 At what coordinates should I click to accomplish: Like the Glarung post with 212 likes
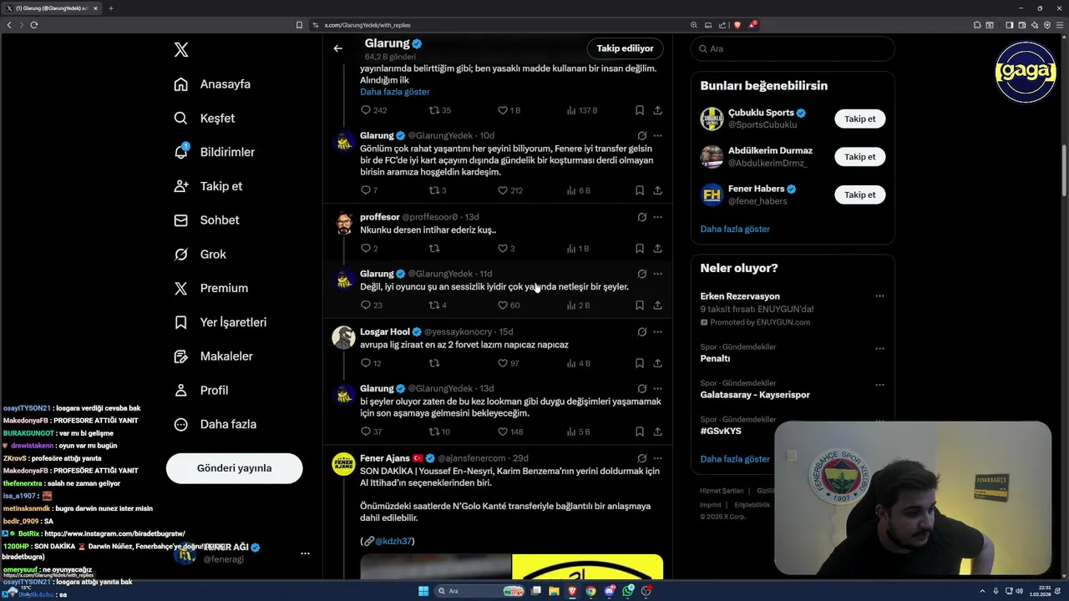point(509,190)
